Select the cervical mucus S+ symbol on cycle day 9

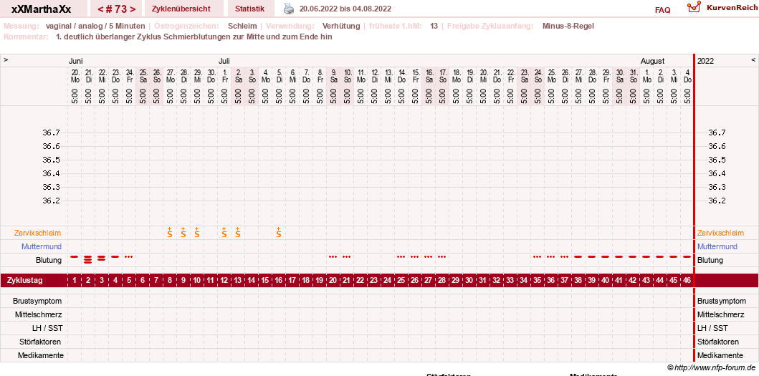[x=183, y=232]
